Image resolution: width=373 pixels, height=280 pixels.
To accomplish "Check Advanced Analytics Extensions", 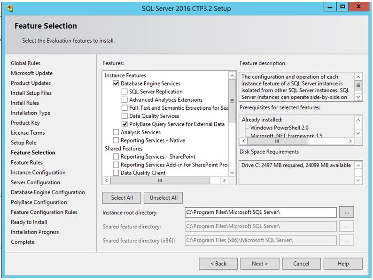I will coord(124,100).
